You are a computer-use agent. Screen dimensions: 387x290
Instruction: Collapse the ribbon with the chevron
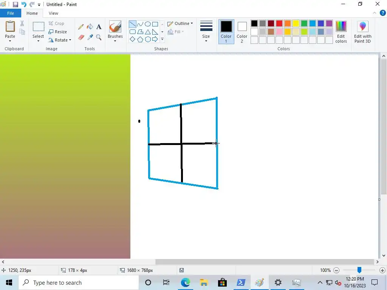pyautogui.click(x=375, y=13)
